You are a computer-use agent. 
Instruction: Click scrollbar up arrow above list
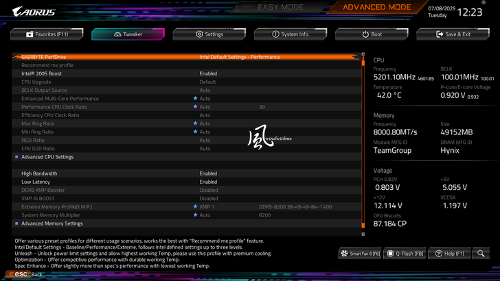tap(363, 54)
